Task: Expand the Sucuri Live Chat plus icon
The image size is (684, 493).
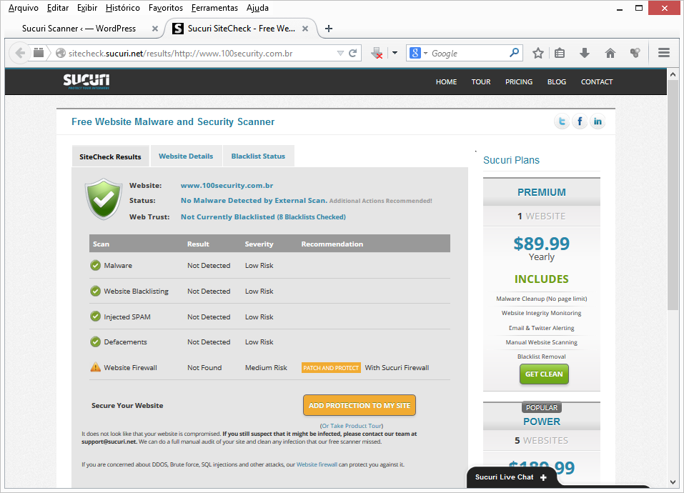Action: click(543, 477)
